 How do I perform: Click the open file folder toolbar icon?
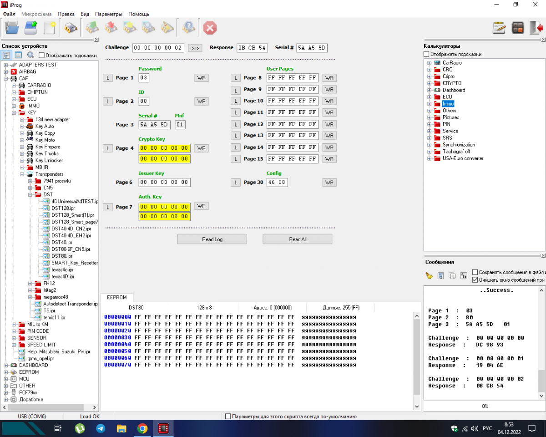[x=12, y=28]
